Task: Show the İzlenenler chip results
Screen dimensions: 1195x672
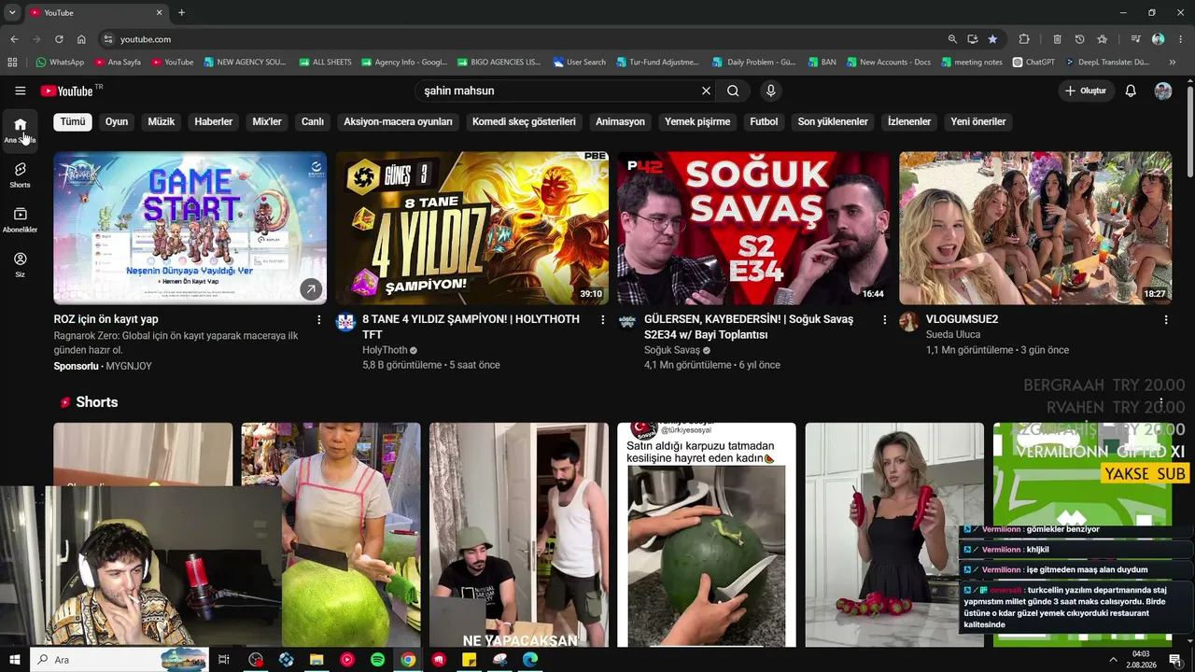Action: (909, 121)
